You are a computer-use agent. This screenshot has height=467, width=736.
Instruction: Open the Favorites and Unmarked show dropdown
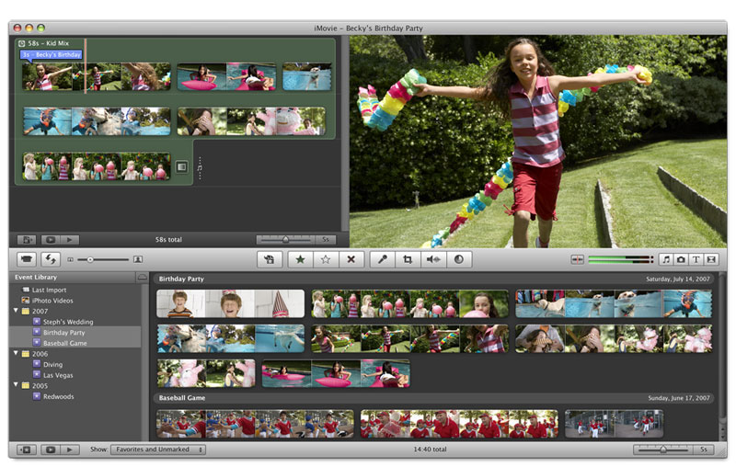[x=158, y=450]
